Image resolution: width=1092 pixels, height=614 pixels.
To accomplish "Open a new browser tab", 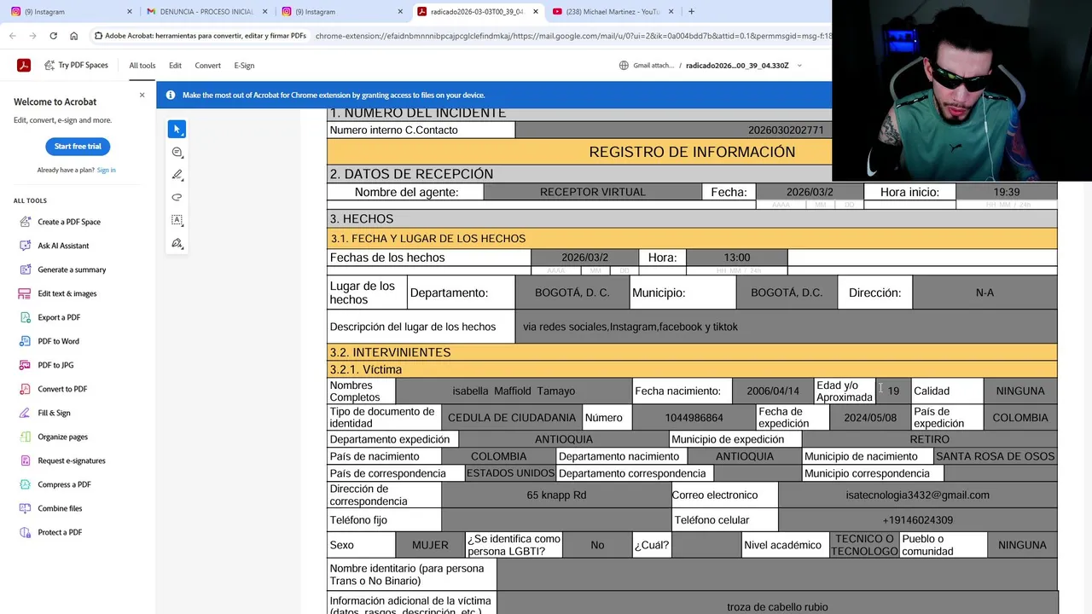I will tap(691, 12).
